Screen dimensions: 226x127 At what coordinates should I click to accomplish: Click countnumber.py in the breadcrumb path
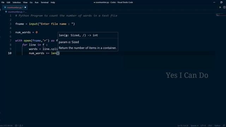(15, 12)
